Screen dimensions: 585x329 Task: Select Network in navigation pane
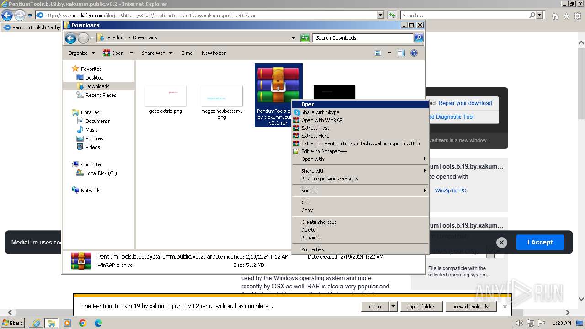coord(90,191)
